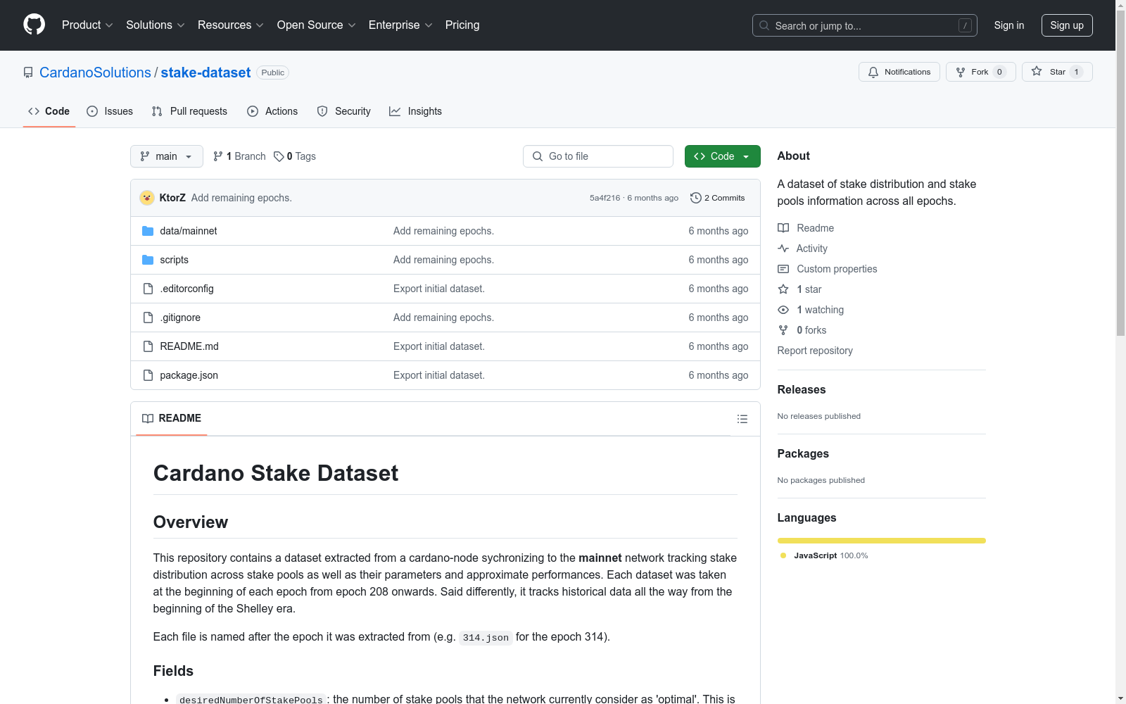Click the fork icon next to 0 forks
This screenshot has height=704, width=1126.
pos(783,330)
